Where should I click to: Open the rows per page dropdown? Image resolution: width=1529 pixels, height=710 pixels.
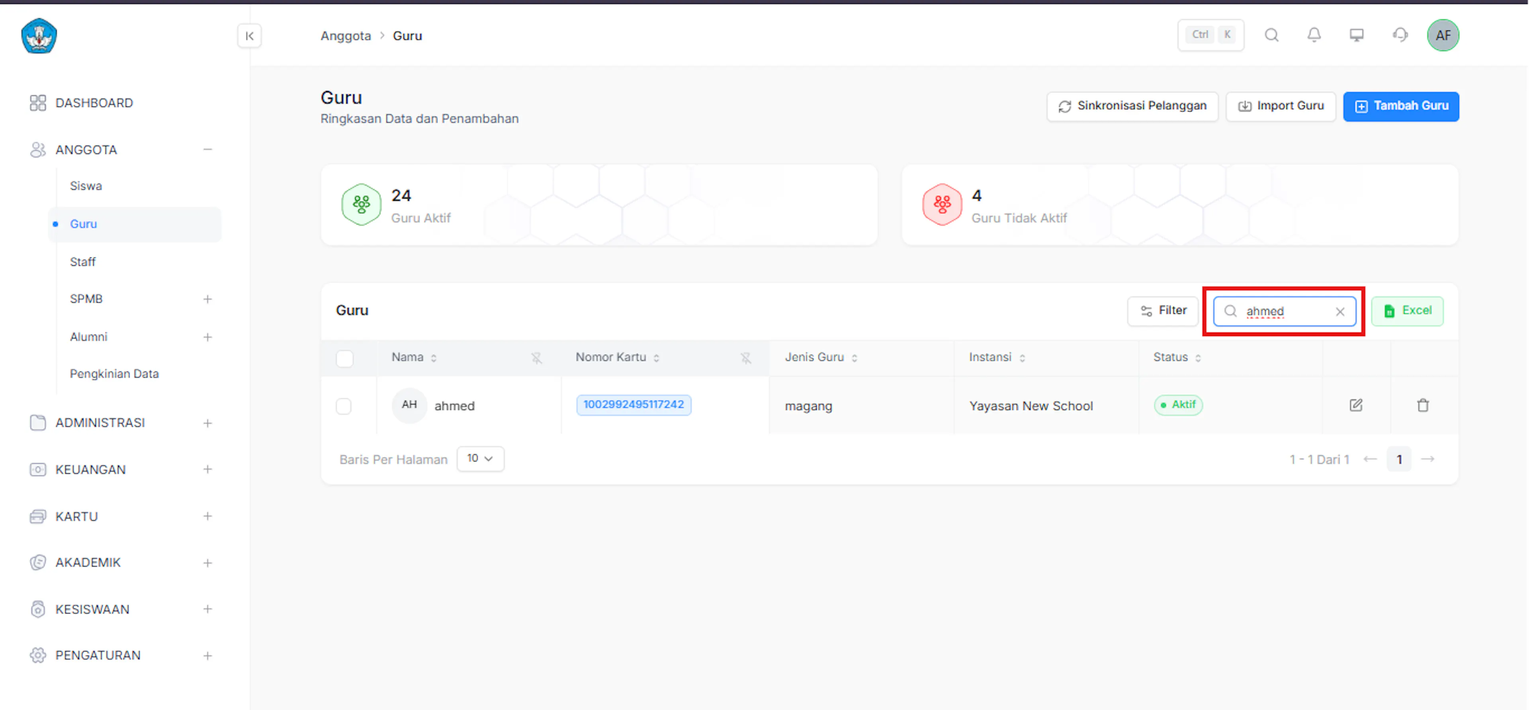click(x=480, y=459)
